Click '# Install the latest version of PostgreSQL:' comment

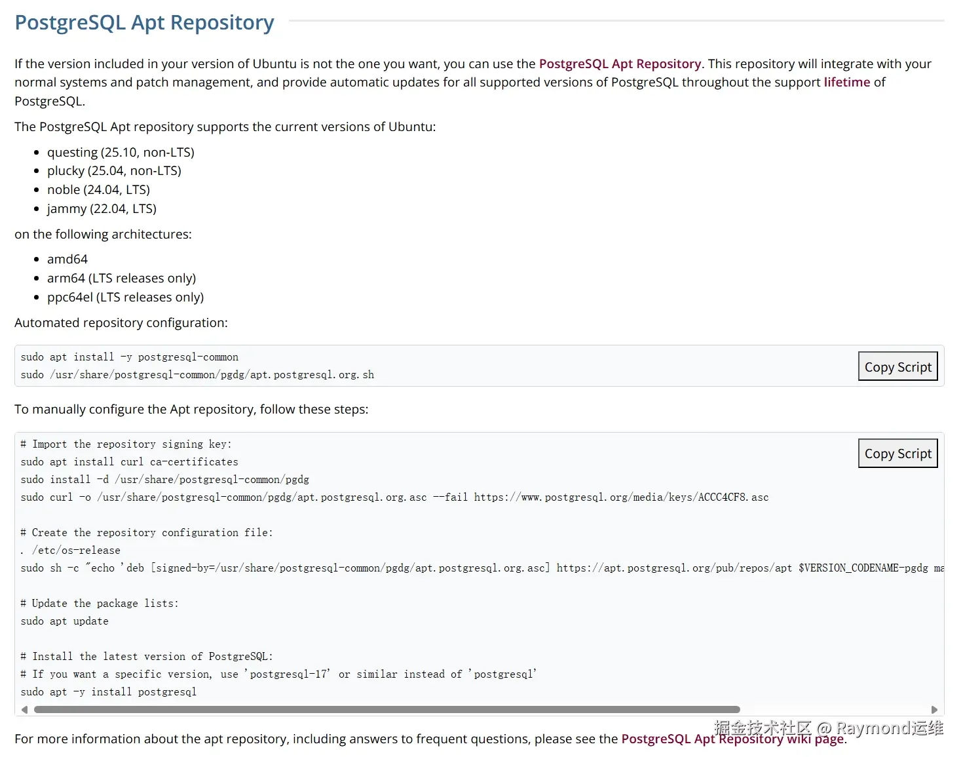(x=147, y=657)
